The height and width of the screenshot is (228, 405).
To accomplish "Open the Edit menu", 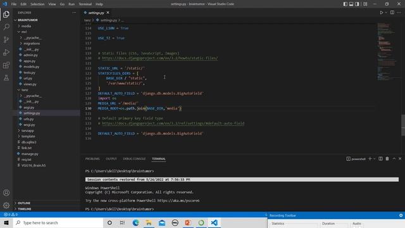I will (23, 4).
